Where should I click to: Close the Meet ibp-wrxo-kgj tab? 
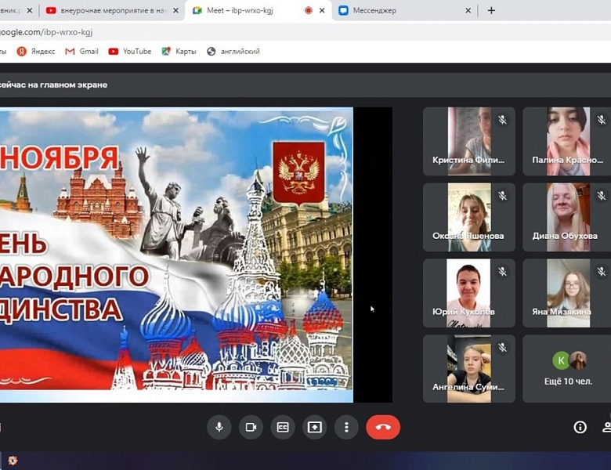tap(322, 10)
